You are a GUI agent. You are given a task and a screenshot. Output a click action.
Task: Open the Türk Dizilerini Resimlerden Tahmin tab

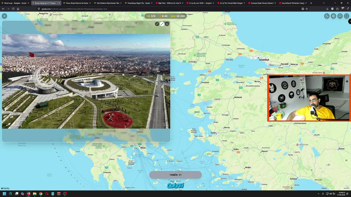(x=108, y=3)
